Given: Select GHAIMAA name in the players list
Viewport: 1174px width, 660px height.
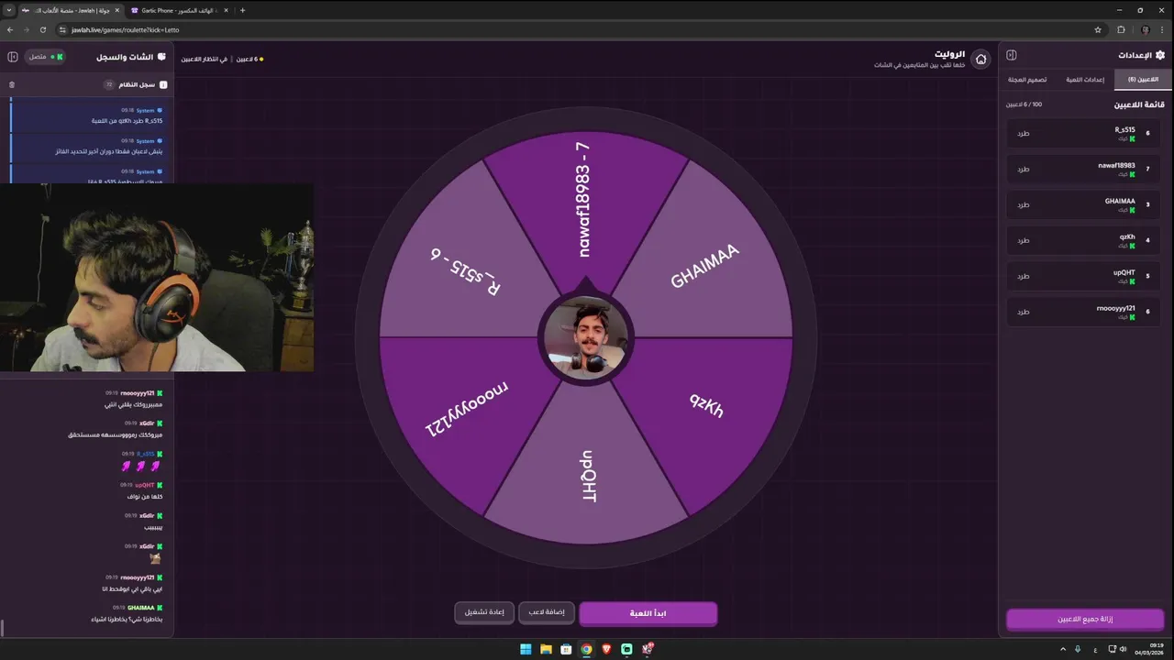Looking at the screenshot, I should [x=1120, y=201].
